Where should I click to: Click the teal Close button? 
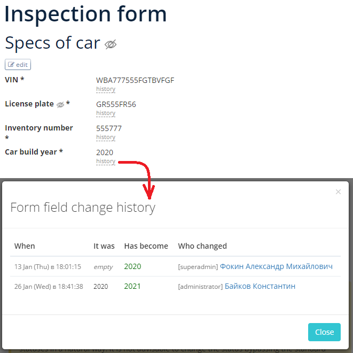point(324,332)
